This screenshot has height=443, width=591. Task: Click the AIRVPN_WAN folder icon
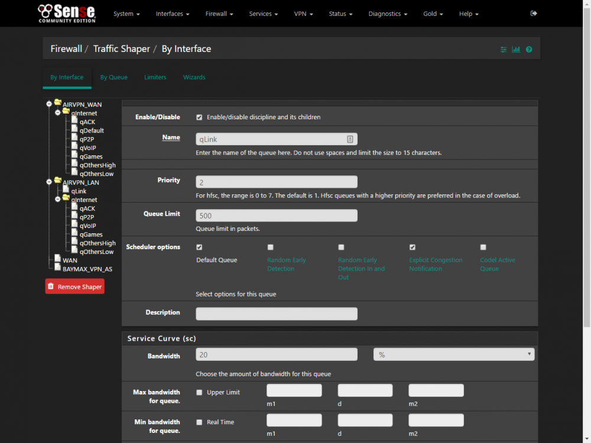(x=58, y=102)
